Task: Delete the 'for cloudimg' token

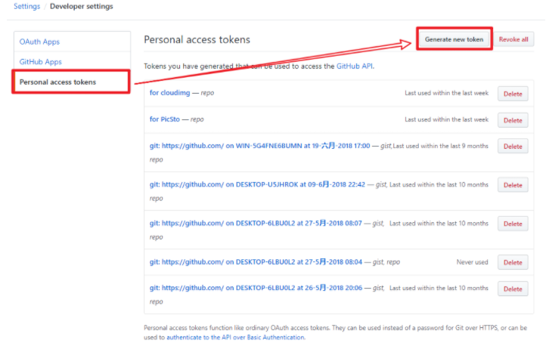Action: click(x=513, y=94)
